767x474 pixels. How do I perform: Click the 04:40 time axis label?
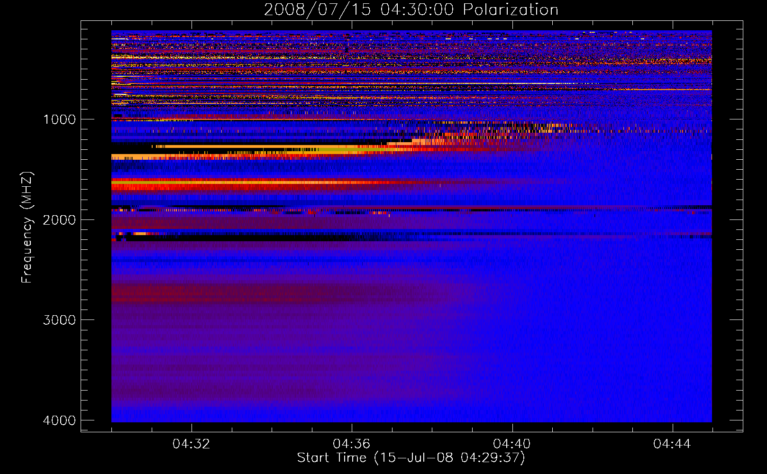512,444
